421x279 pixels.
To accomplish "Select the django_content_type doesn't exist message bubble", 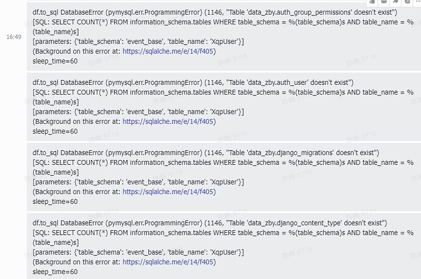I will point(224,246).
